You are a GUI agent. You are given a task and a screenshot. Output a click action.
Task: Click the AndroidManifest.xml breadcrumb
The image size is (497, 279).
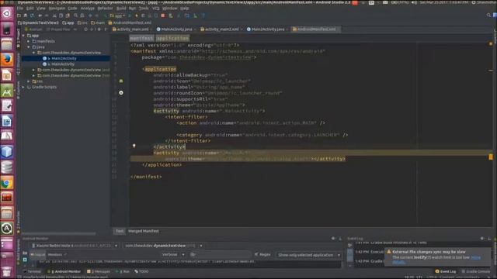[130, 22]
